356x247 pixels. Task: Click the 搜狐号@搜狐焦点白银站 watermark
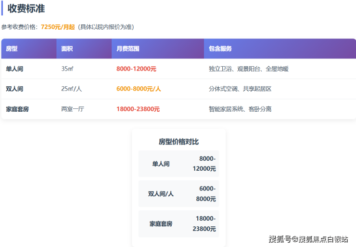click(308, 239)
